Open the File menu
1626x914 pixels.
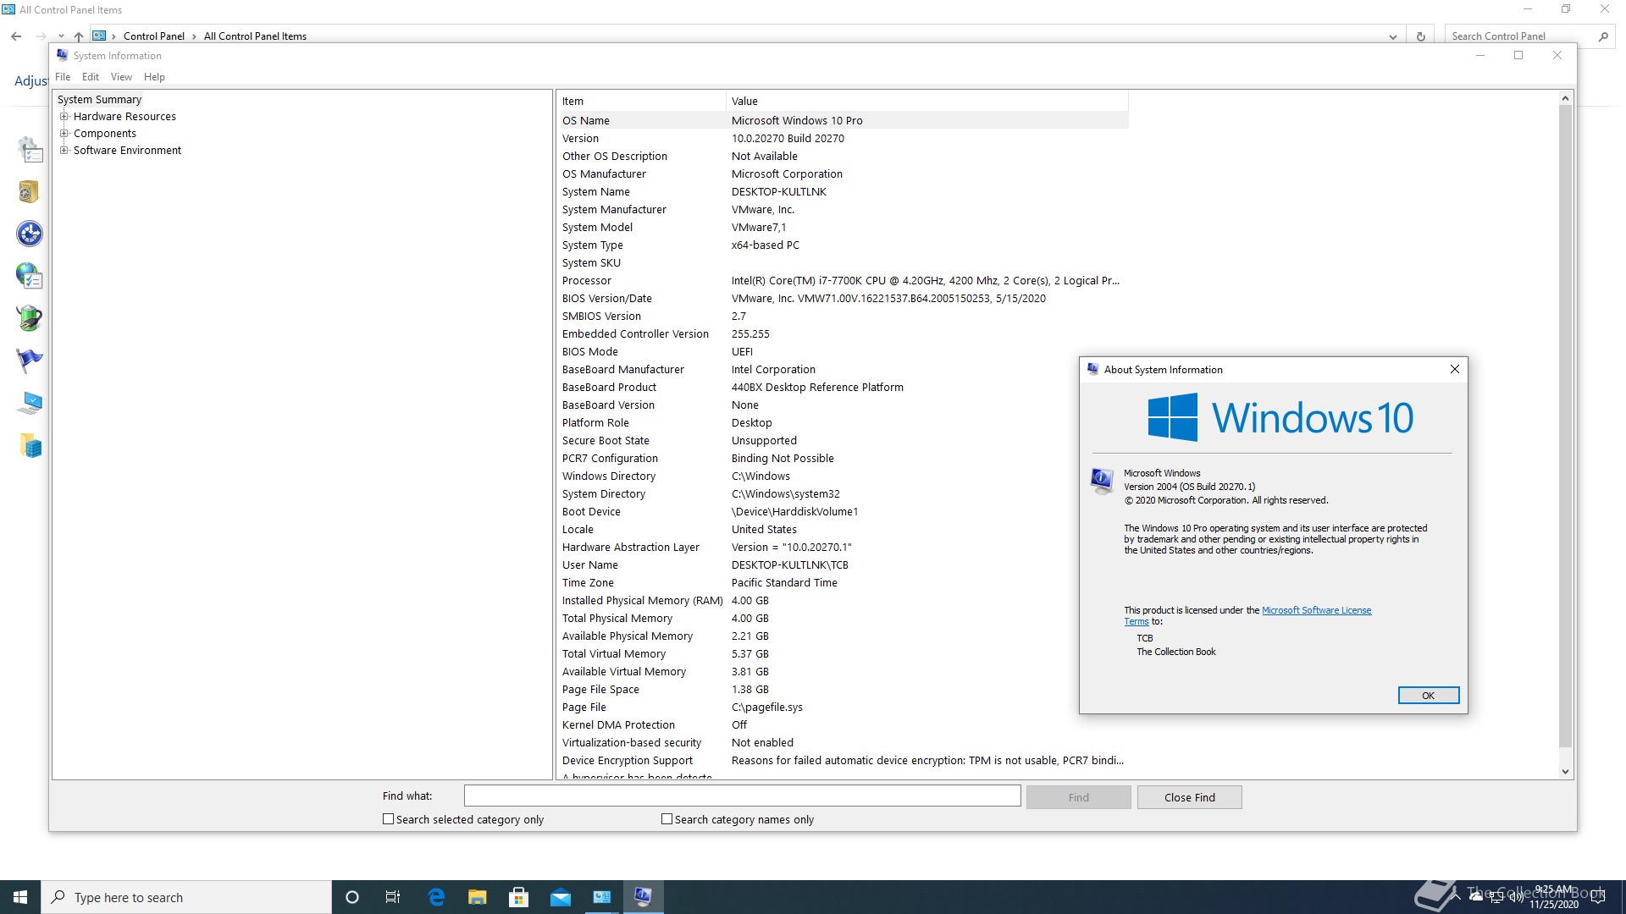63,77
